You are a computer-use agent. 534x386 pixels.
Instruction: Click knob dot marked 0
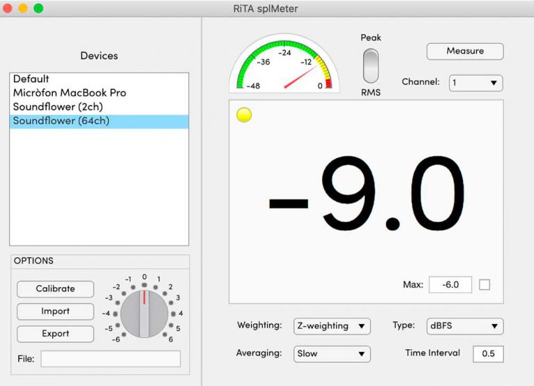point(145,285)
